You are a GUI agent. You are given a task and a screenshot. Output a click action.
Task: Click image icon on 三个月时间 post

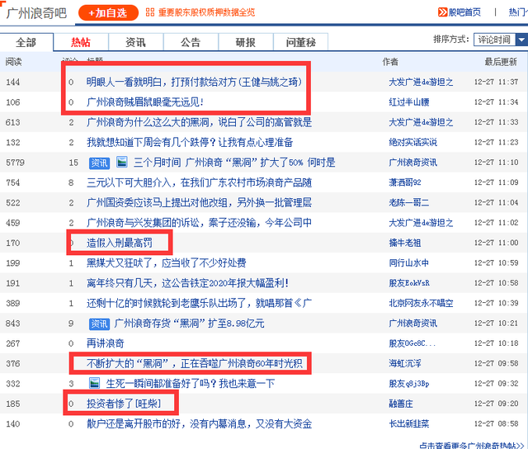(x=121, y=162)
